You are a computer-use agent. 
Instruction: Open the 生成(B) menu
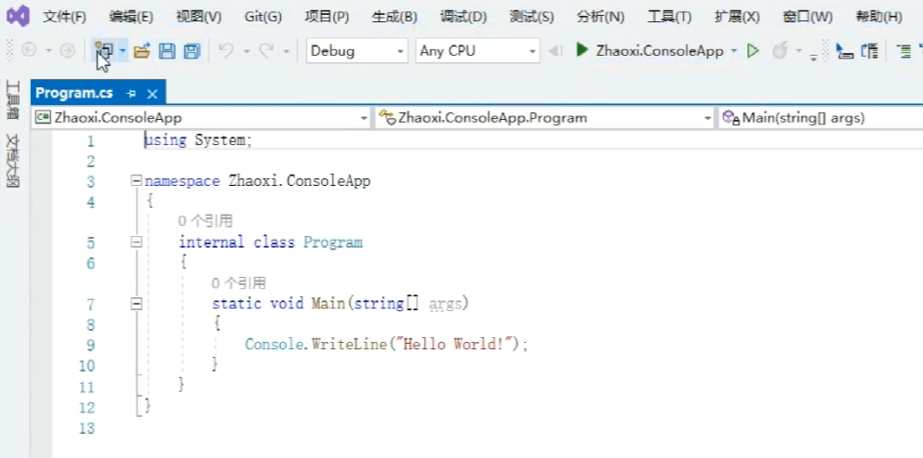pos(395,17)
